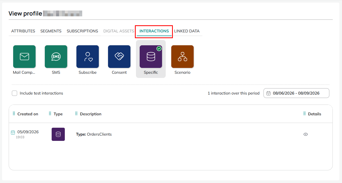Select the SMS interactions icon
This screenshot has width=342, height=183.
(56, 57)
